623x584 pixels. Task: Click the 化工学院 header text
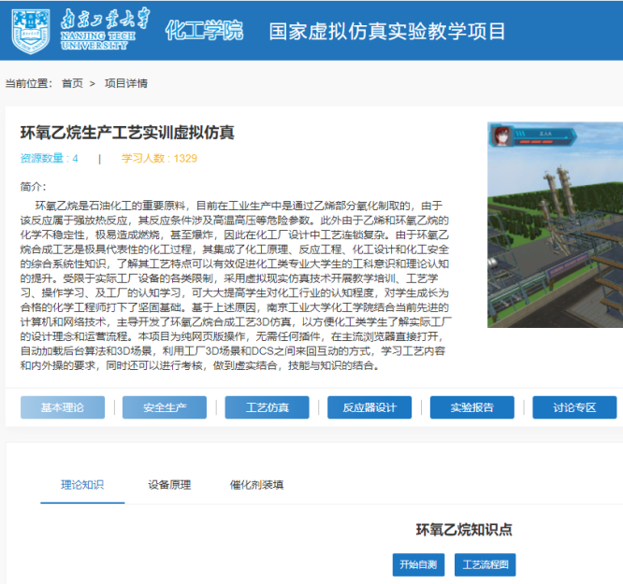pos(203,30)
